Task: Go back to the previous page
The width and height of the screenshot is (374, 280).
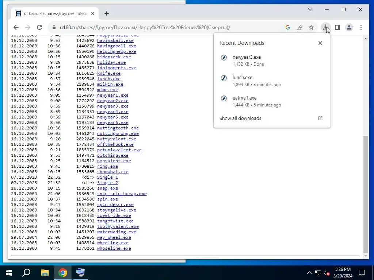Action: [16, 27]
